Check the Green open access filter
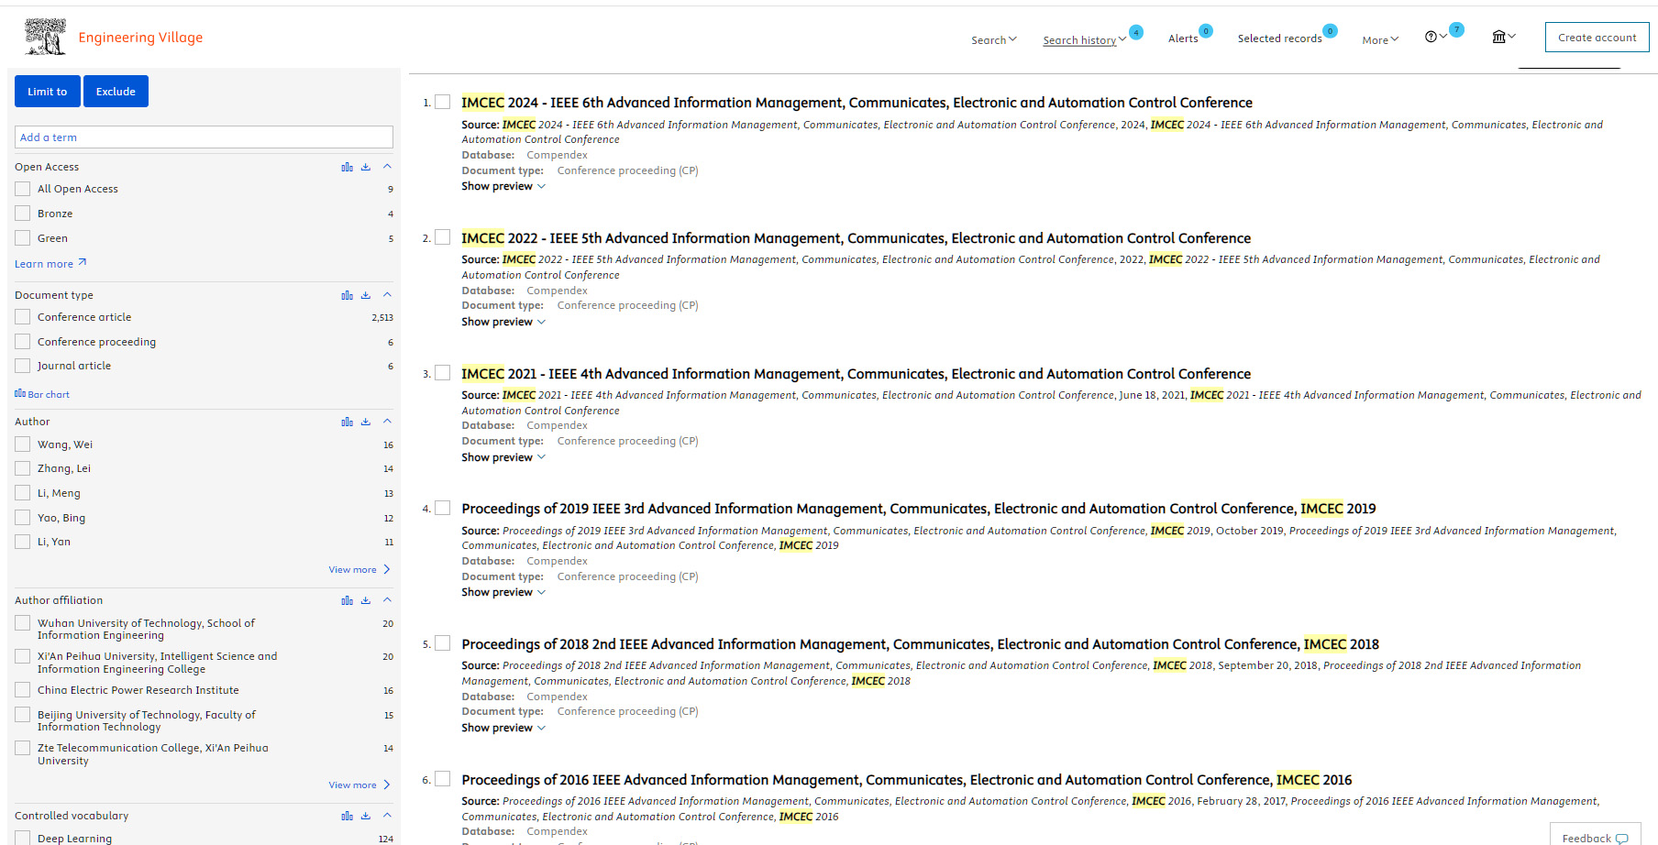1658x845 pixels. (23, 238)
